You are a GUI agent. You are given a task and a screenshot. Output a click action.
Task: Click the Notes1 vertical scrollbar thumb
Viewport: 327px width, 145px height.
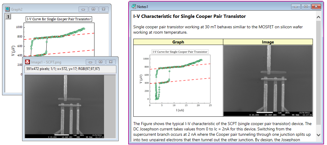[x=318, y=74]
